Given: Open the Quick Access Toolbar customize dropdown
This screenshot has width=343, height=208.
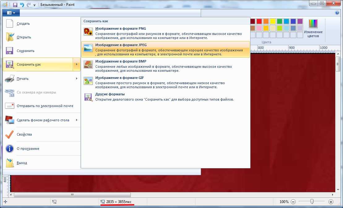Looking at the screenshot, I should [35, 5].
